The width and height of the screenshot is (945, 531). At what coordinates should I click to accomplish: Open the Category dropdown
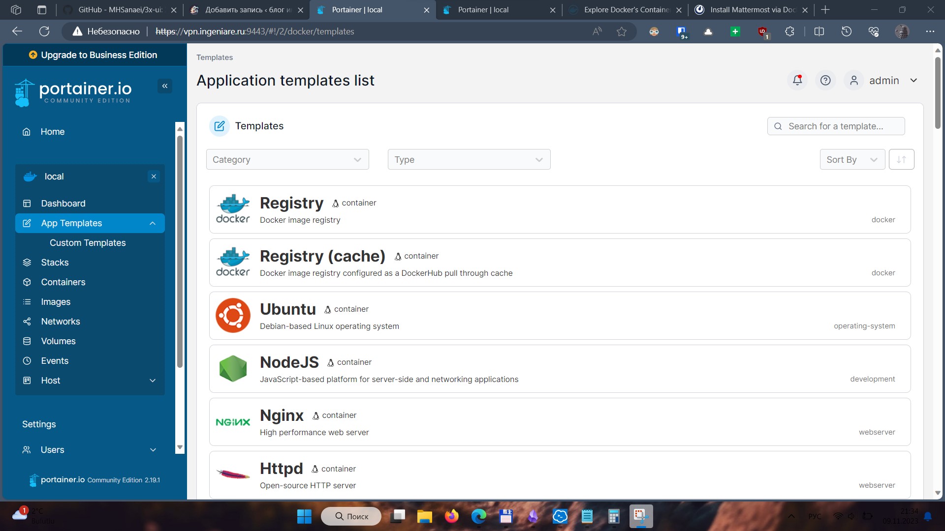[x=287, y=159]
